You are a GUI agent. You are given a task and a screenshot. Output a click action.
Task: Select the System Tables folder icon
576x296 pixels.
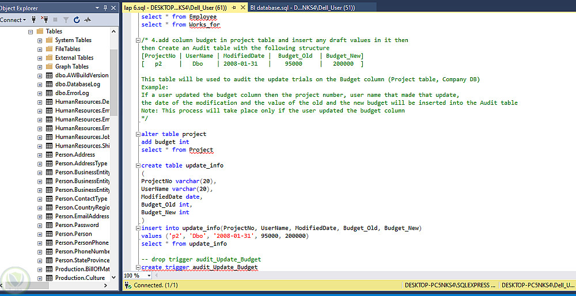[x=49, y=40]
